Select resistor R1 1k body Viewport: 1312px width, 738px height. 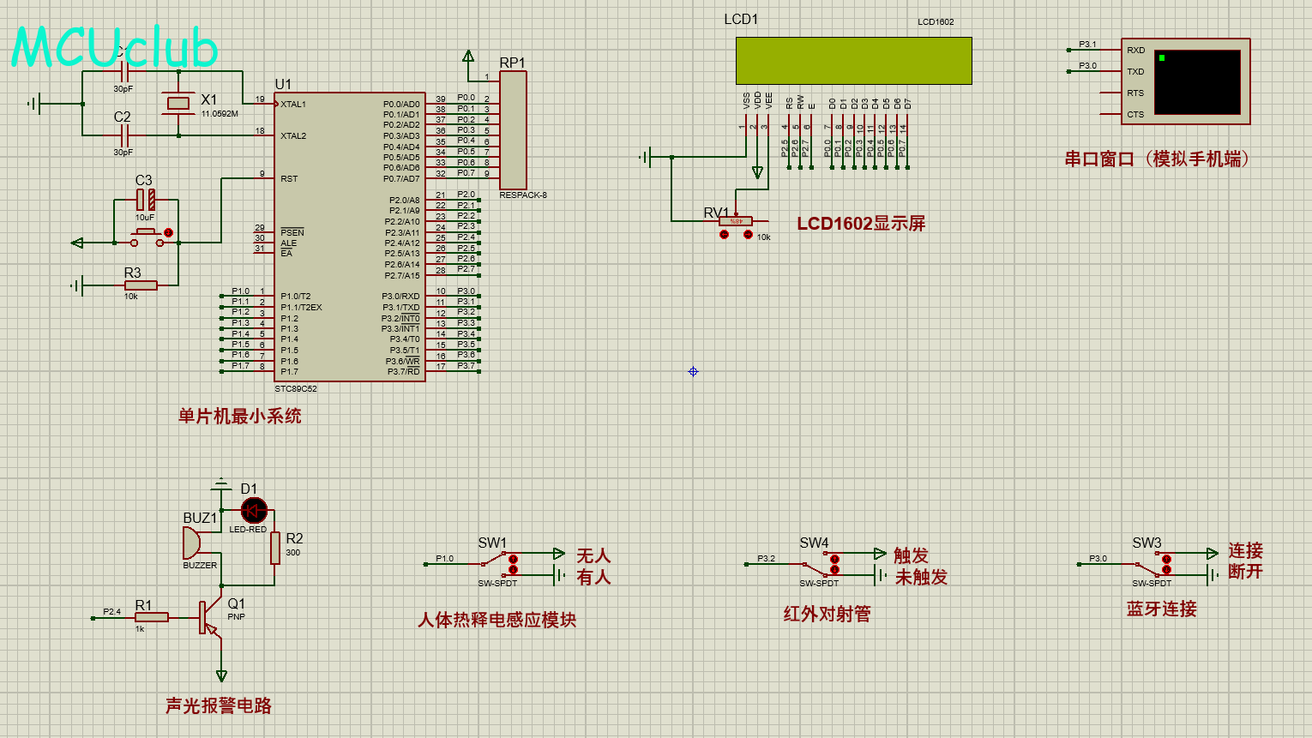point(152,617)
